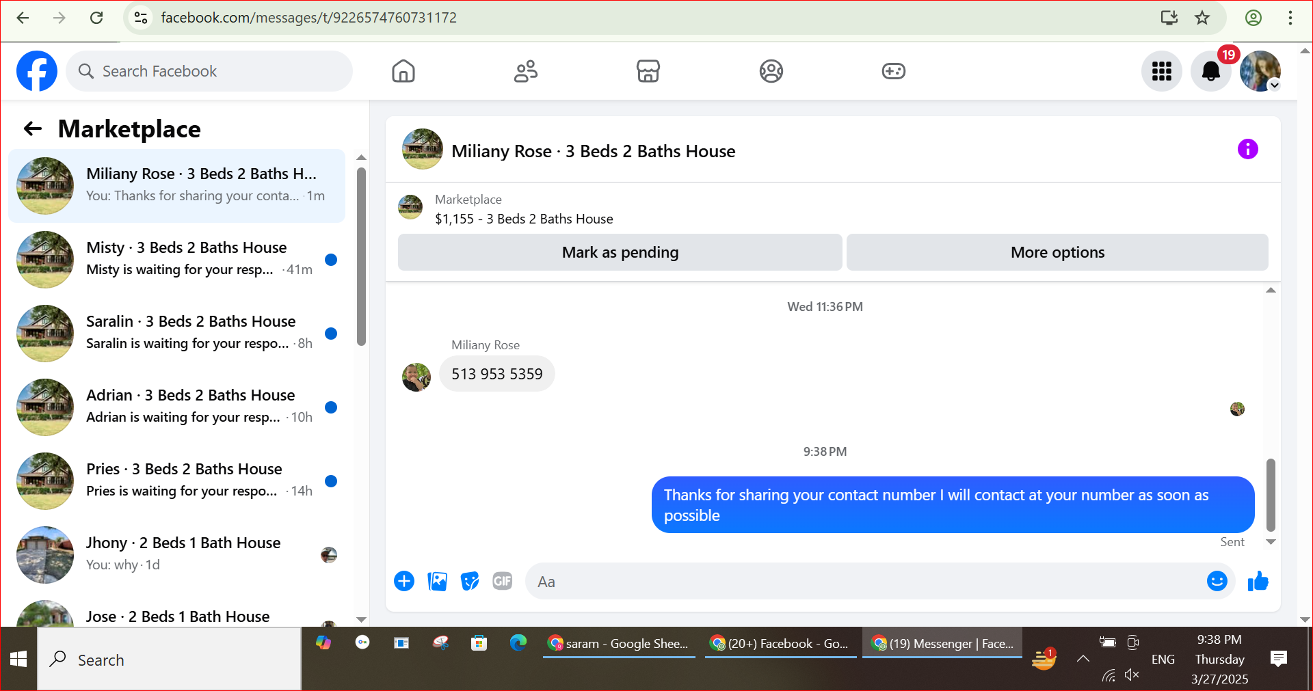Open Chrome profile icon
1313x691 pixels.
tap(1254, 18)
